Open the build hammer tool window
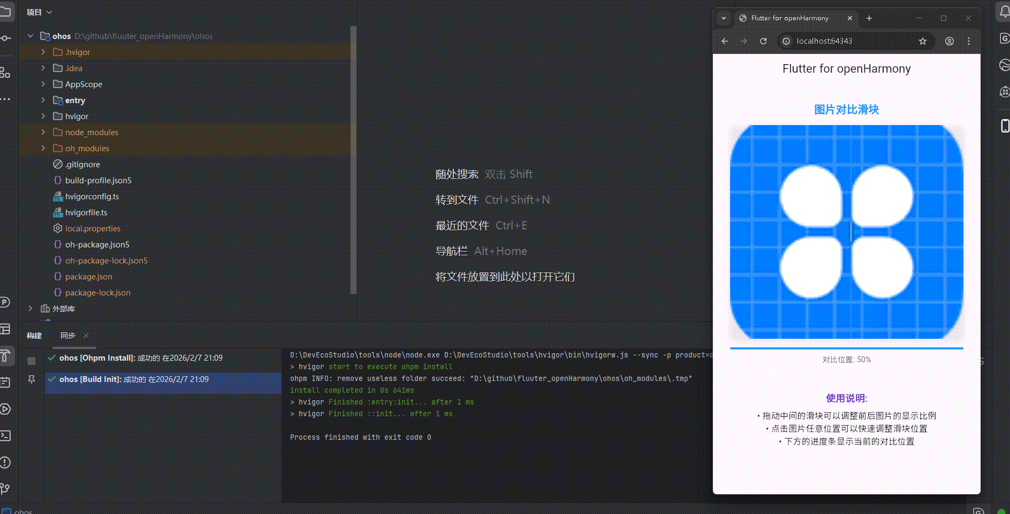Image resolution: width=1010 pixels, height=514 pixels. (x=5, y=355)
